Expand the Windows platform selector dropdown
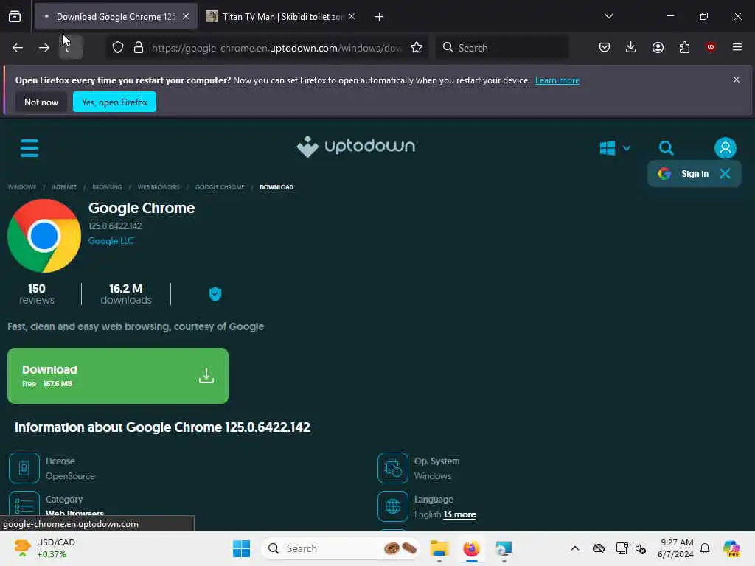Image resolution: width=755 pixels, height=566 pixels. point(615,147)
